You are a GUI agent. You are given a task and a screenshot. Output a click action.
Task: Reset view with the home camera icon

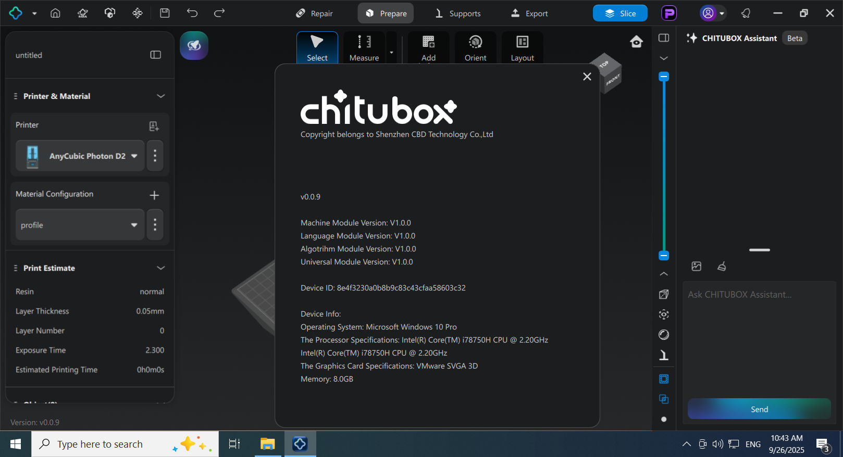[636, 42]
